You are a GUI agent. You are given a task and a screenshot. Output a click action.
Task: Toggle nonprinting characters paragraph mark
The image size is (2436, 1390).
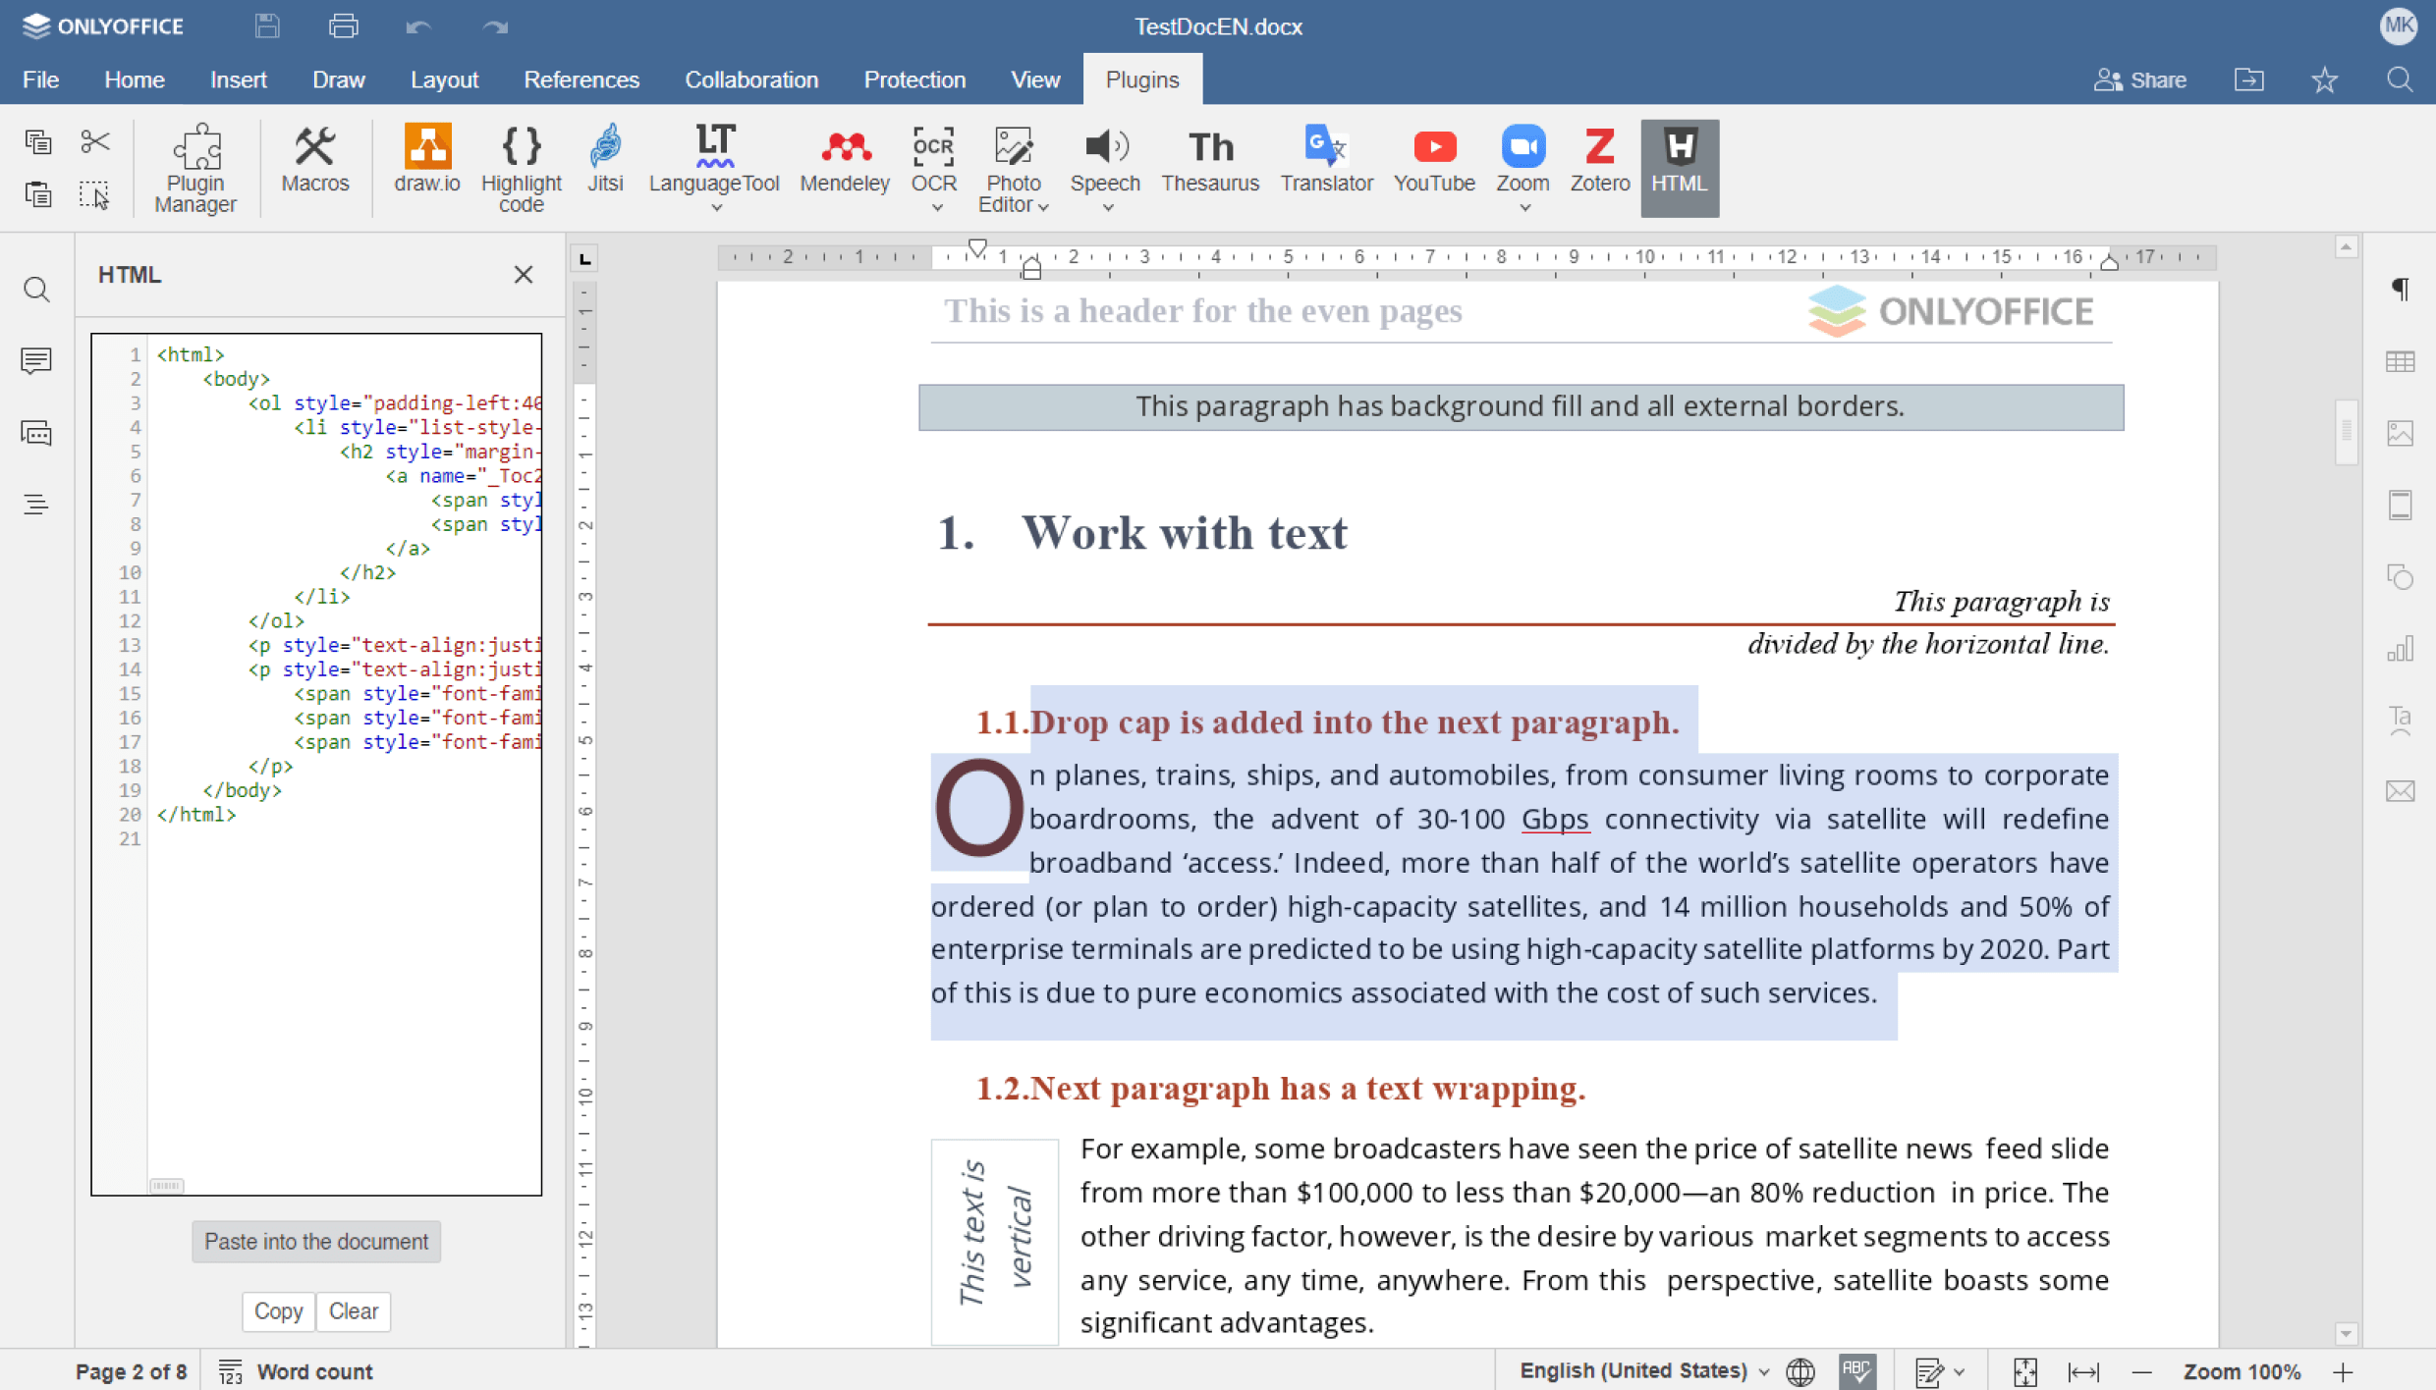[x=2400, y=289]
